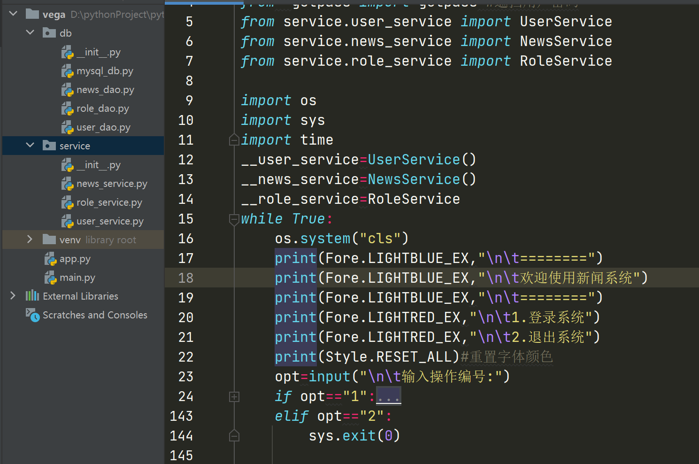The image size is (699, 464).
Task: Click fold end marker at line 144
Action: (234, 436)
